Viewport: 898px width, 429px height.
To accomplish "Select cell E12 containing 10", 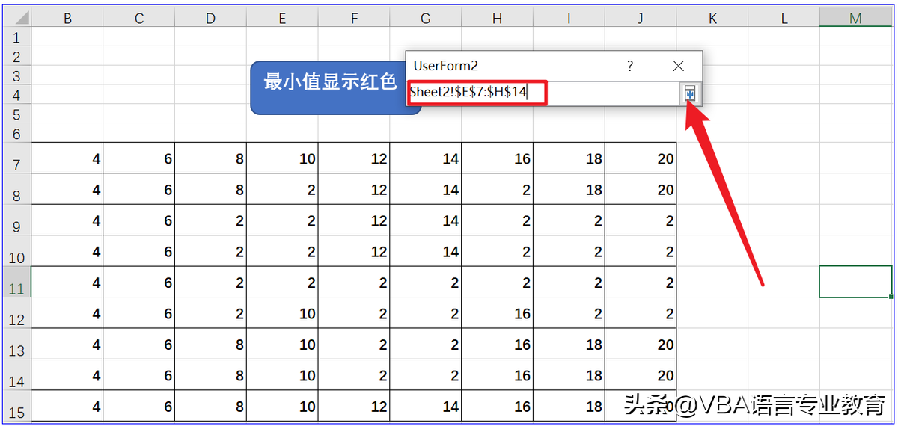I will [x=282, y=313].
